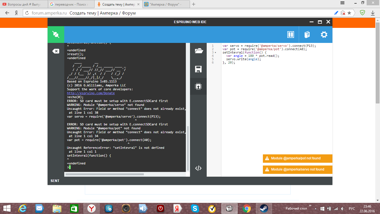
Task: Reload page icon in address bar
Action: (x=27, y=13)
